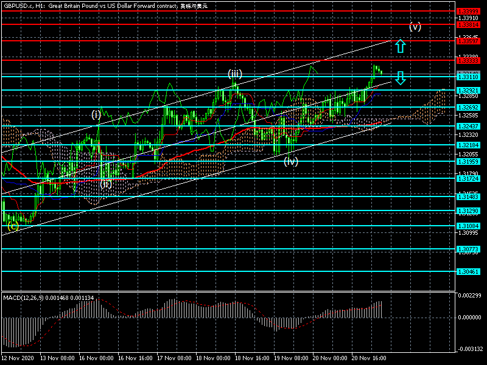Click the cyan 1.30773 price tag
This screenshot has height=365, width=487.
click(468, 249)
